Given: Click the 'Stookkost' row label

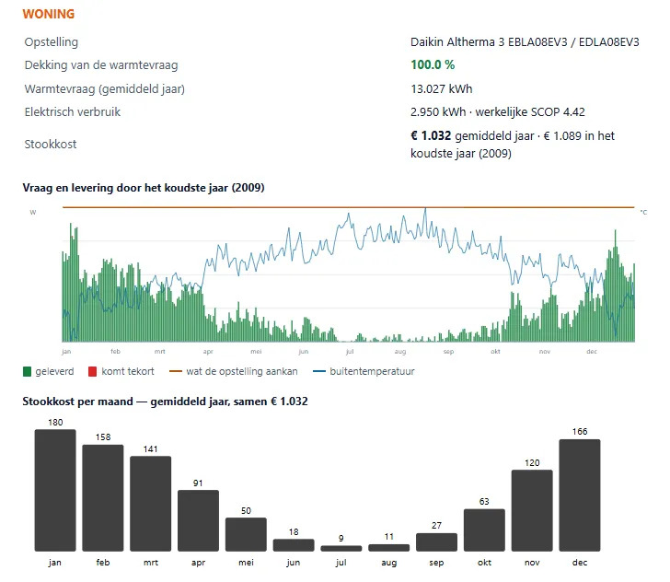Looking at the screenshot, I should pyautogui.click(x=51, y=144).
